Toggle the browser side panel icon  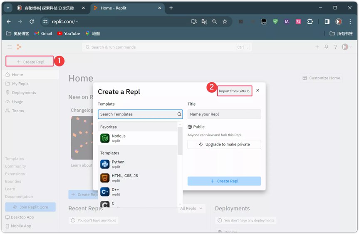tap(327, 22)
